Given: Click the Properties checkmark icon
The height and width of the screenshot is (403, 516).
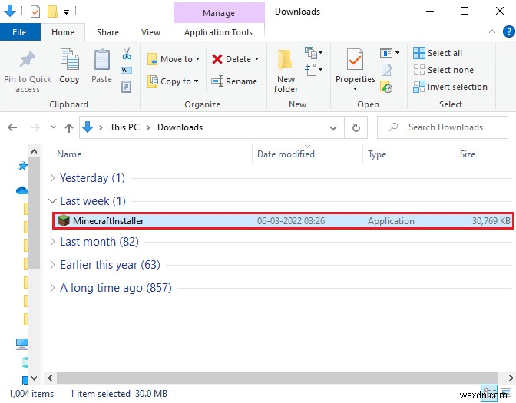Looking at the screenshot, I should click(x=355, y=60).
